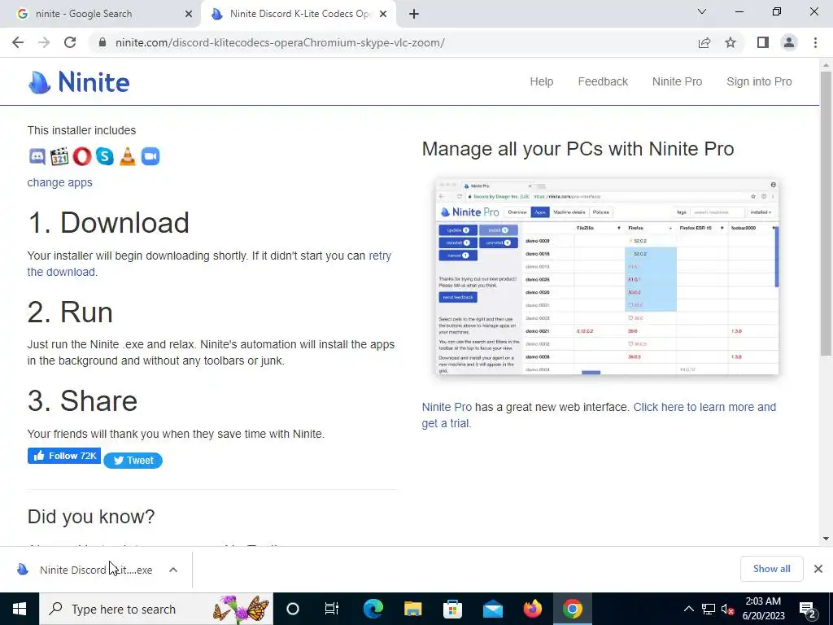Click the muted volume icon in tray
Screen dimensions: 833x625
tap(728, 609)
